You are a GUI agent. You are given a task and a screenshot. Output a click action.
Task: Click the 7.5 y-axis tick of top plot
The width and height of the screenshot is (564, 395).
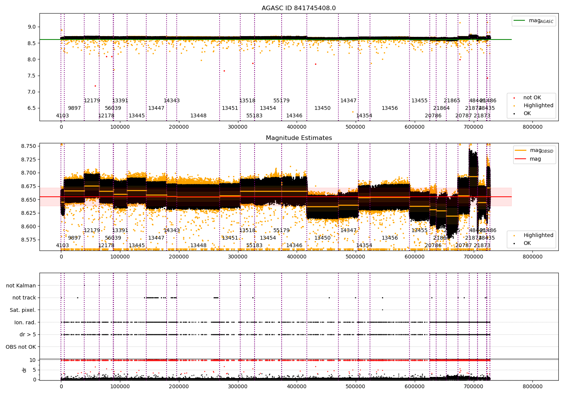(32, 76)
